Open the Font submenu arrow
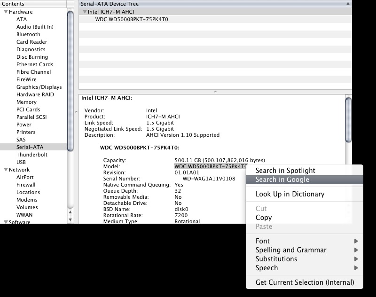The image size is (376, 297). (x=356, y=241)
